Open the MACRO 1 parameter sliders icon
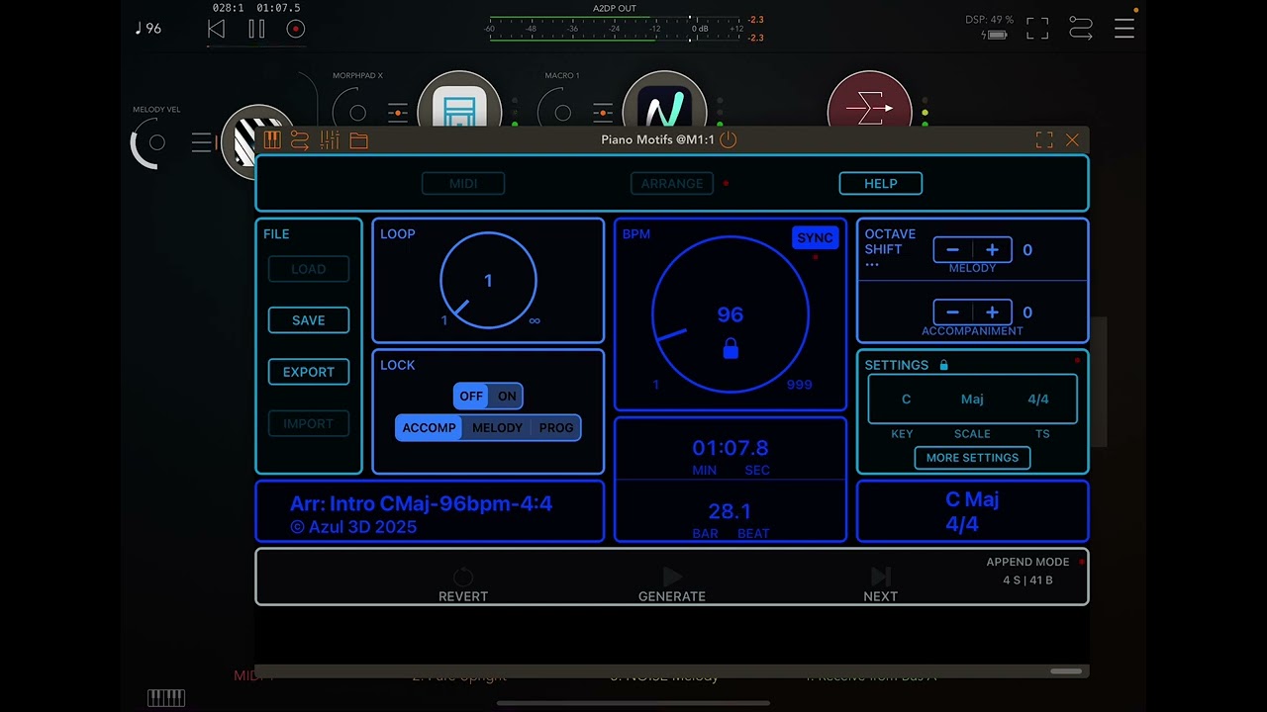 pyautogui.click(x=603, y=113)
